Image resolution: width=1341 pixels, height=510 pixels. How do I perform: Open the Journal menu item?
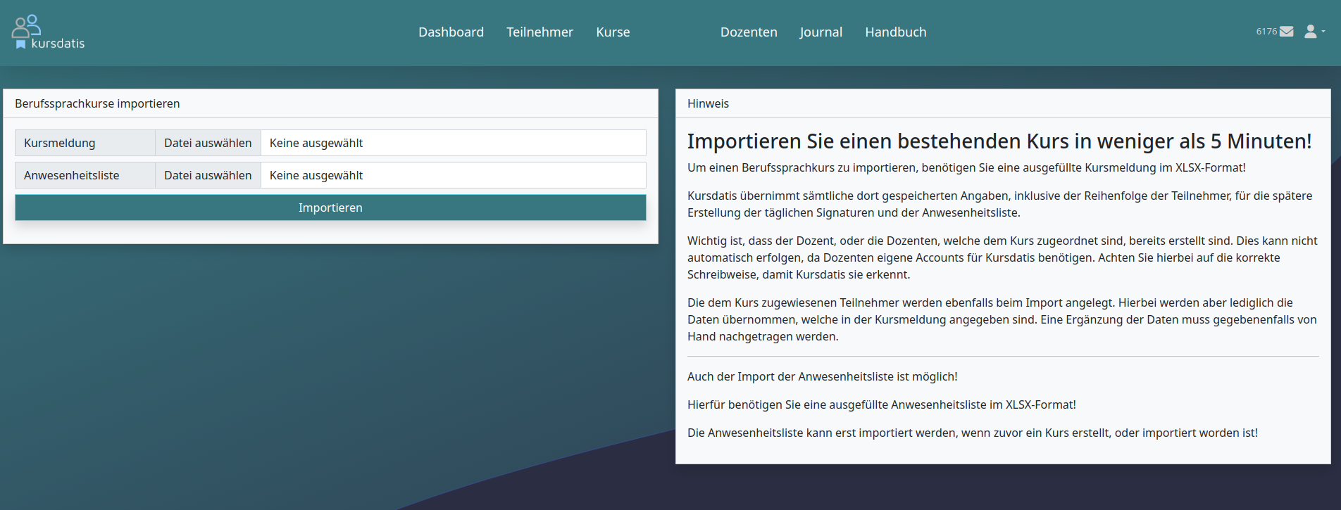821,32
